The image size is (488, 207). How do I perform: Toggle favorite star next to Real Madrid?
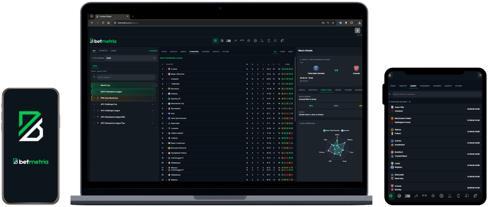(x=167, y=108)
